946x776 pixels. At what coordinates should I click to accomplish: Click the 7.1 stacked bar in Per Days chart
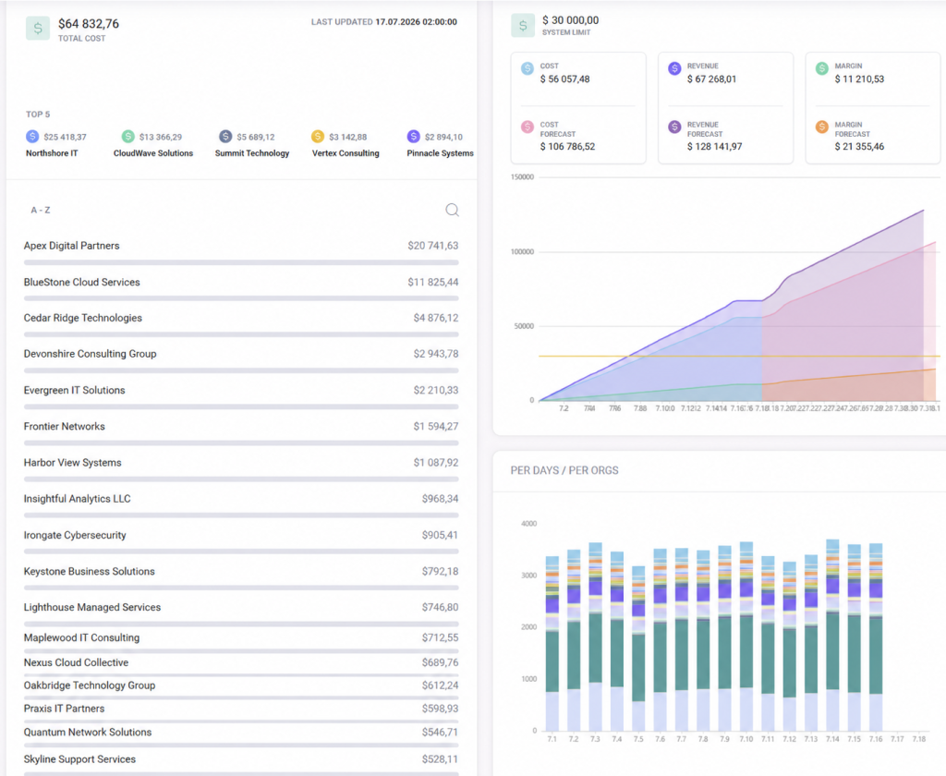click(552, 643)
